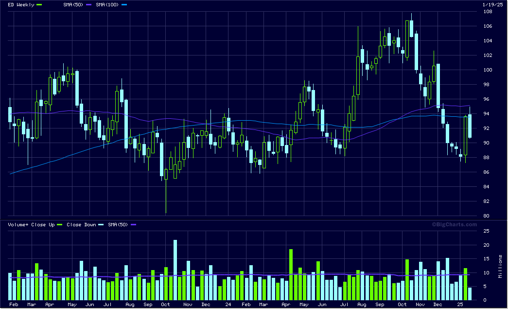The height and width of the screenshot is (309, 508).
Task: Select price axis value '88'
Action: [486, 158]
